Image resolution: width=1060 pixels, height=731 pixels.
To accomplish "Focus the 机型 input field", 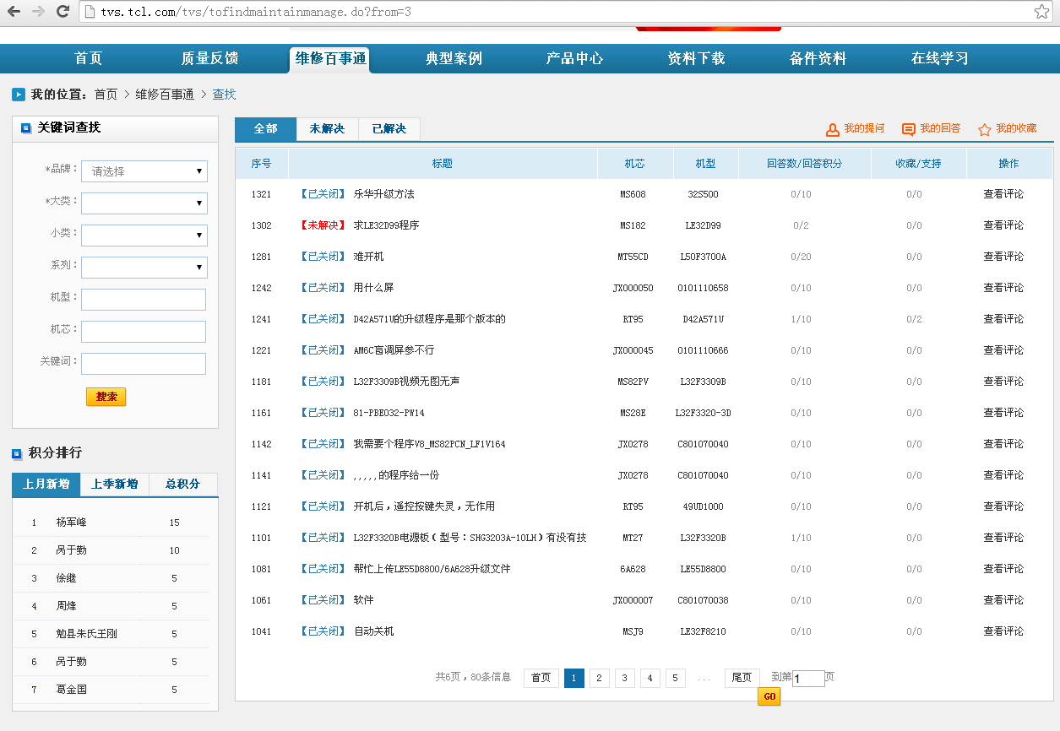I will [x=144, y=300].
